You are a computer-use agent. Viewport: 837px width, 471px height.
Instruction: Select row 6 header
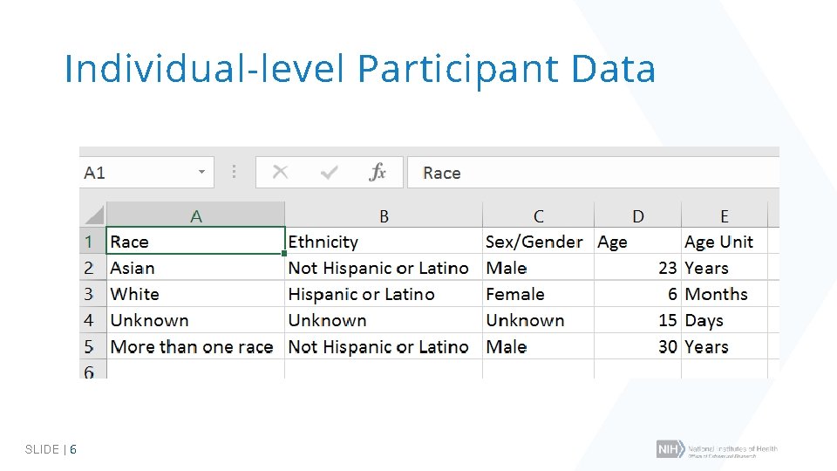tap(93, 369)
